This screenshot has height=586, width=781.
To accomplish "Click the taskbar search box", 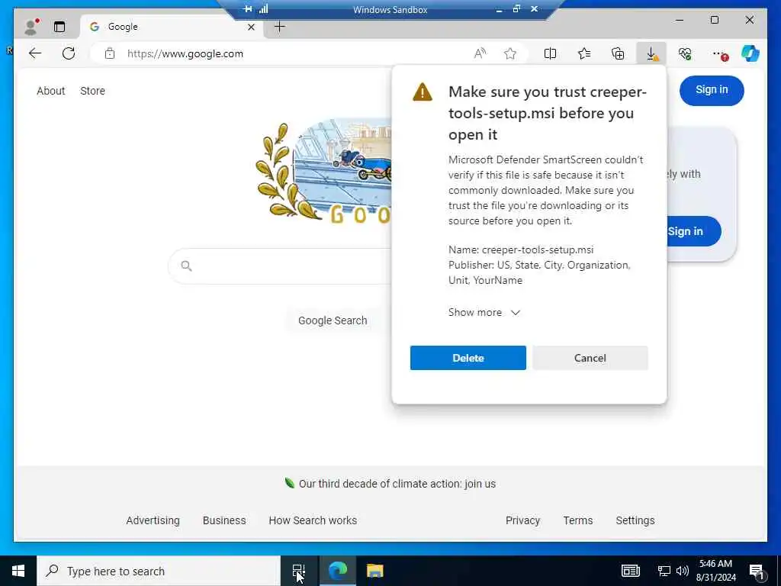I will 159,571.
